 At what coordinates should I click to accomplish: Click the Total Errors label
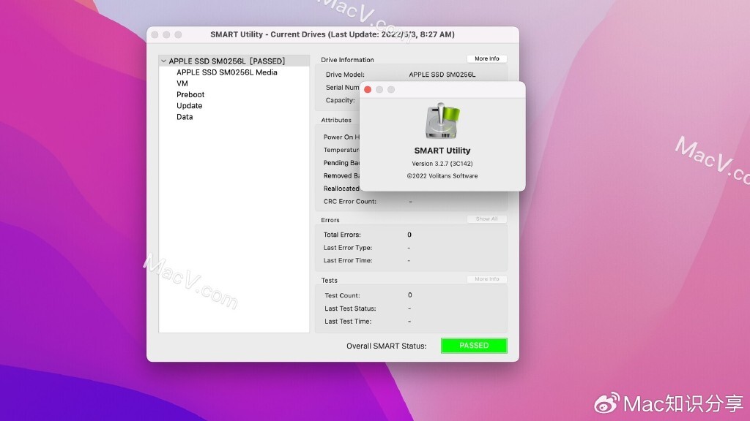point(342,235)
